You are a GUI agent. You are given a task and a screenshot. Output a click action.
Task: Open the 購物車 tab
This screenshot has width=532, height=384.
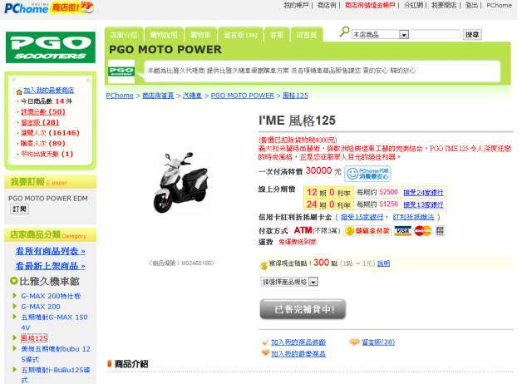pos(200,35)
